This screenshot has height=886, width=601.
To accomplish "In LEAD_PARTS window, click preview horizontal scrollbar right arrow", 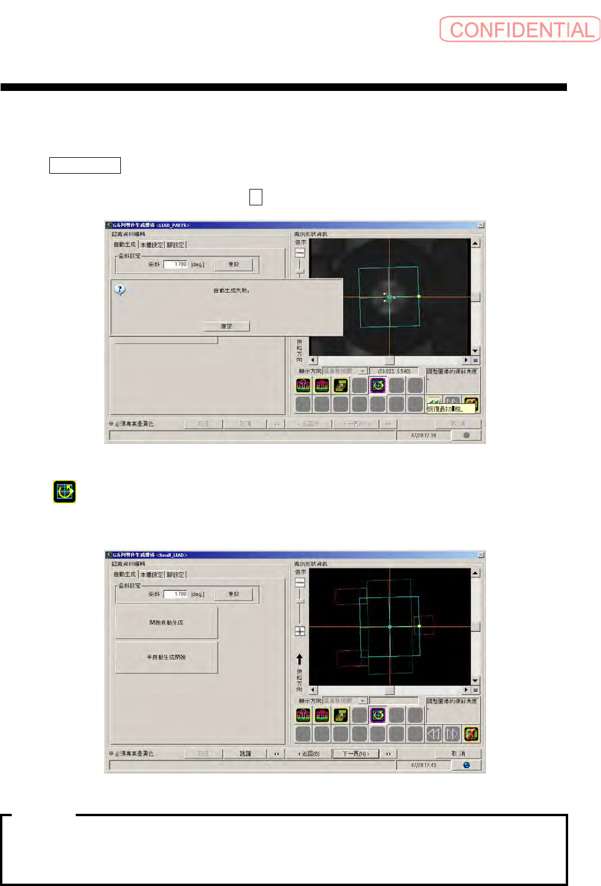I will tap(467, 360).
